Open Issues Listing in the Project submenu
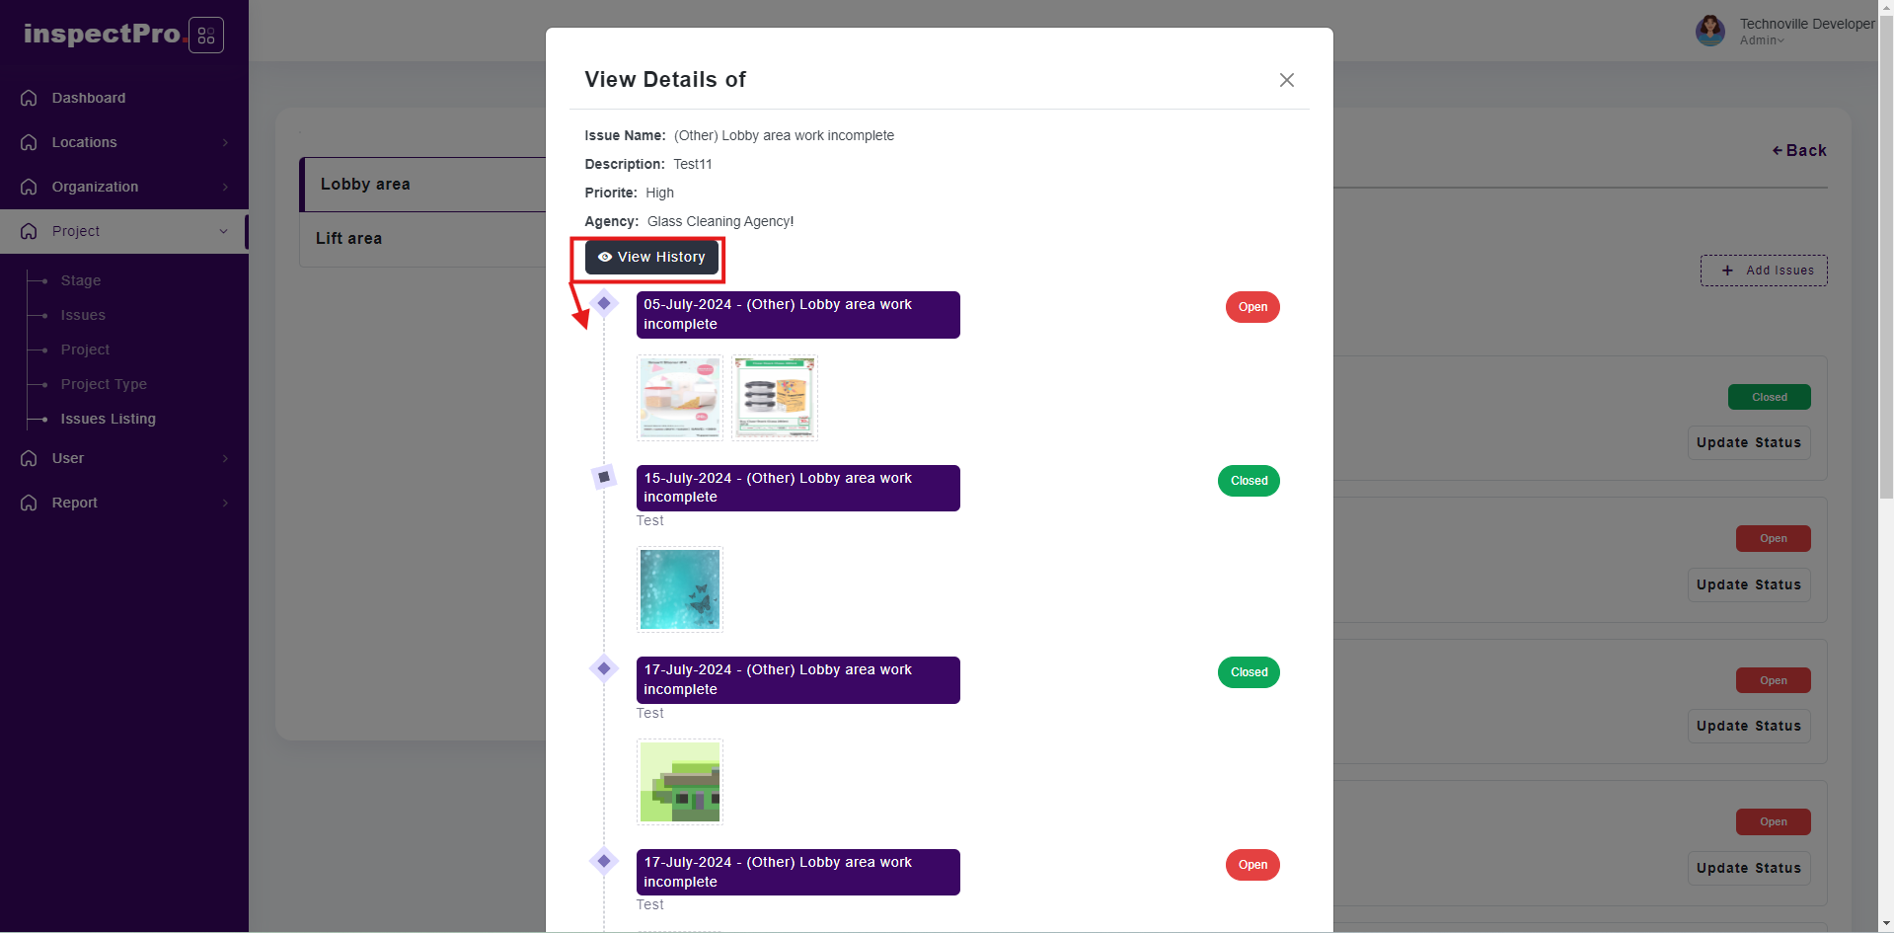 click(x=108, y=419)
